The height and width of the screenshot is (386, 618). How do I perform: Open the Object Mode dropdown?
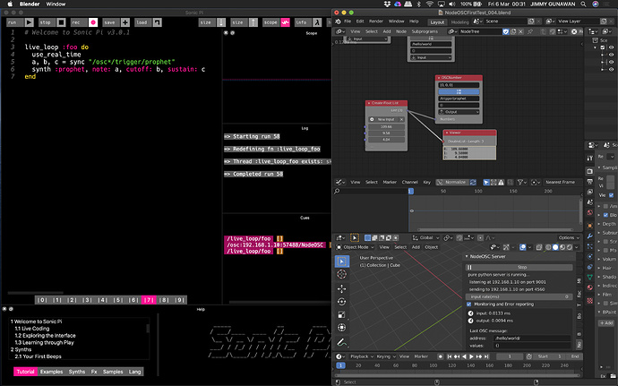click(355, 247)
